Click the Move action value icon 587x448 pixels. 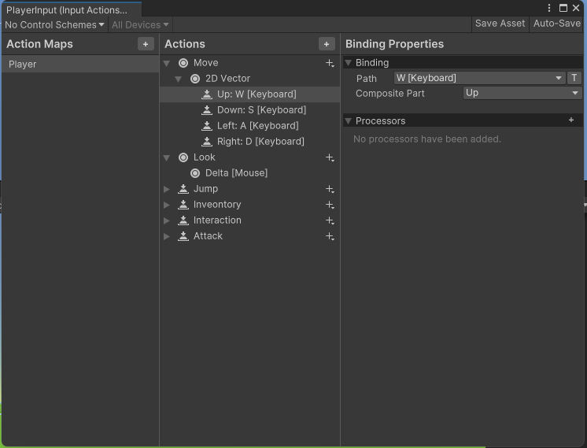(x=183, y=63)
